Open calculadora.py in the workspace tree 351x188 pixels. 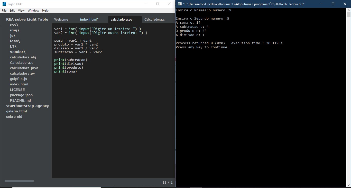click(22, 73)
